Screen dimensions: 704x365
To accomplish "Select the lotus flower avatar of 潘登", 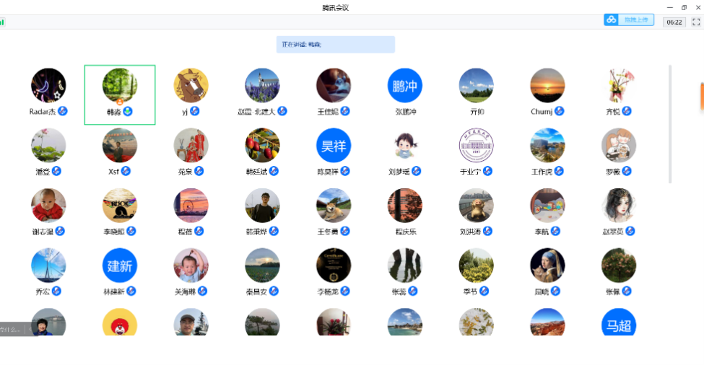I will [48, 145].
